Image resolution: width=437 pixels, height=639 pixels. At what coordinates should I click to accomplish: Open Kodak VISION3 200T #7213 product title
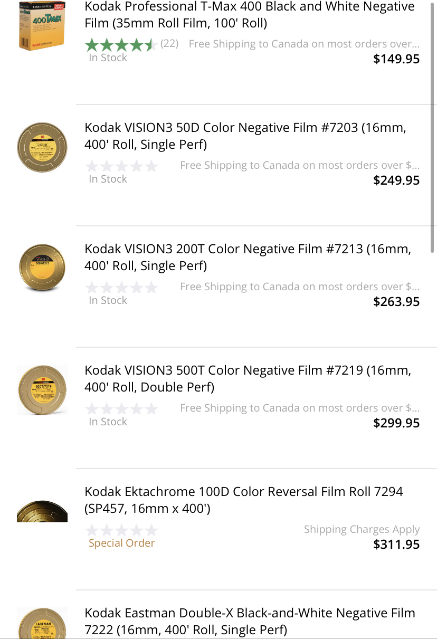[x=247, y=257]
